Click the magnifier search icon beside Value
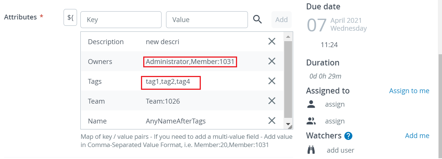Viewport: 442px width, 159px height. point(257,19)
